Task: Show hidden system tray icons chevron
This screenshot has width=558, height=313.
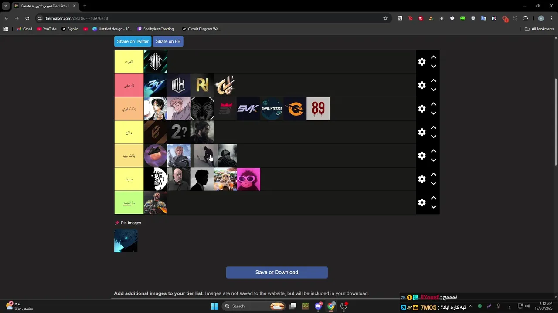Action: 470,306
